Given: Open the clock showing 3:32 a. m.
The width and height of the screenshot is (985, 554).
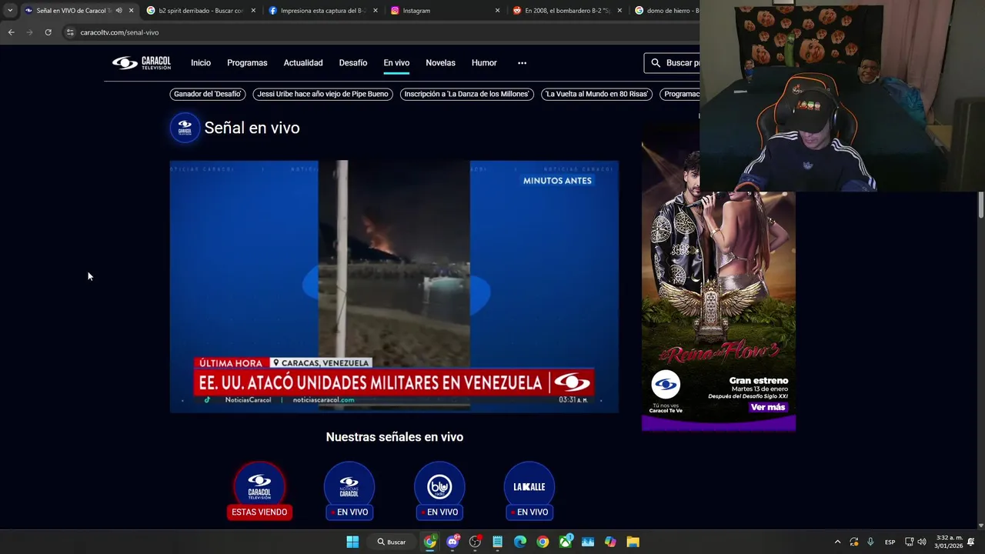Looking at the screenshot, I should (949, 542).
